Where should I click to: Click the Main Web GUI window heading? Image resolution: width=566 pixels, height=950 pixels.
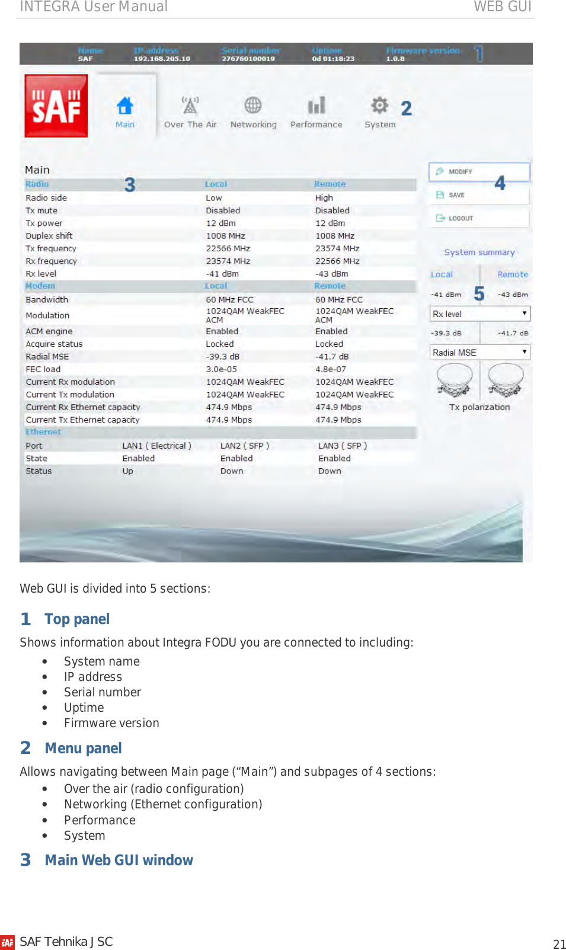[x=119, y=861]
